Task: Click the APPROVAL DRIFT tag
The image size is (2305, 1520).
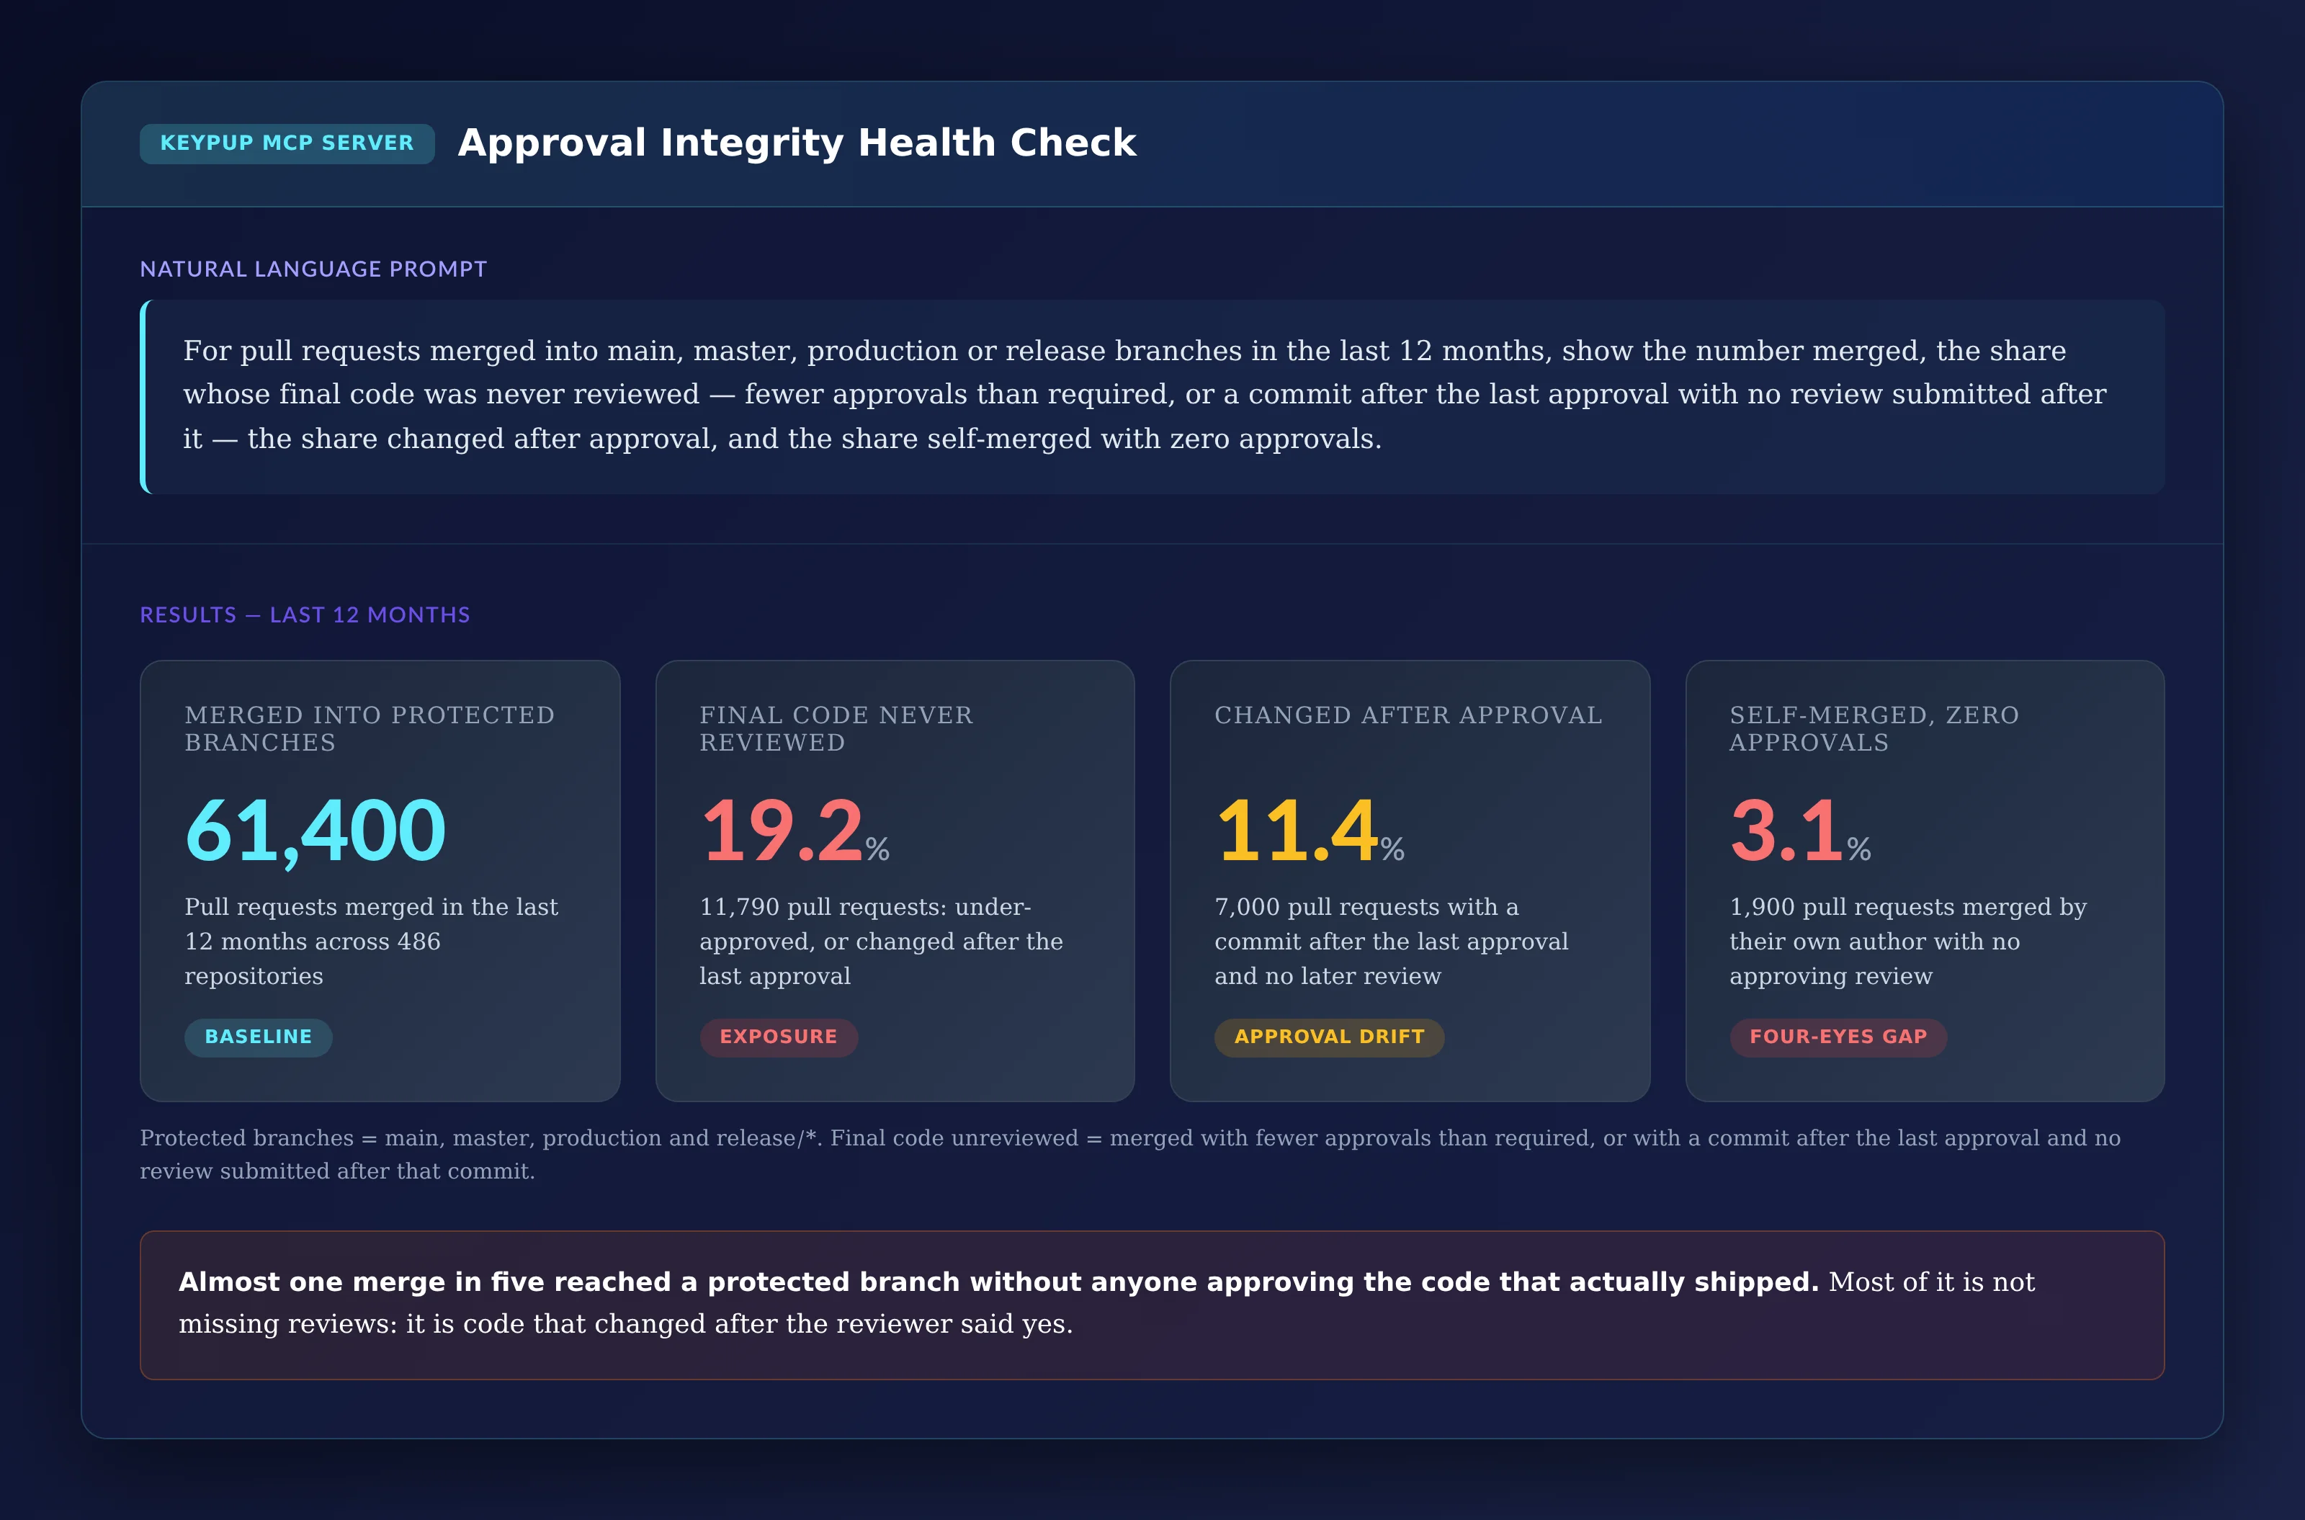Action: click(x=1329, y=1037)
